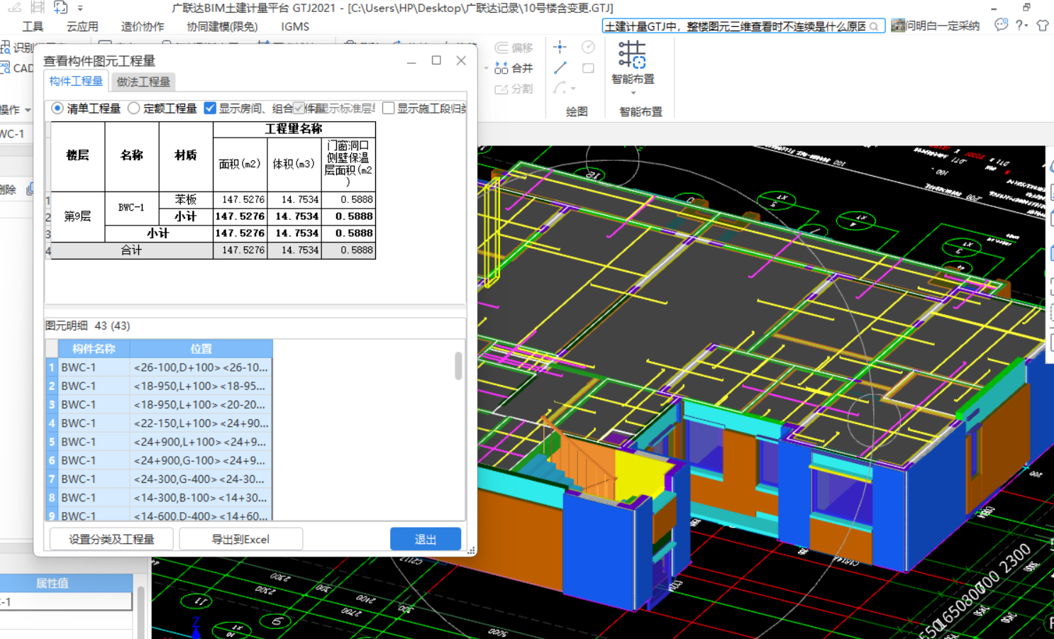Open the quick access toolbar dropdown arrow
The height and width of the screenshot is (639, 1054).
[x=80, y=8]
